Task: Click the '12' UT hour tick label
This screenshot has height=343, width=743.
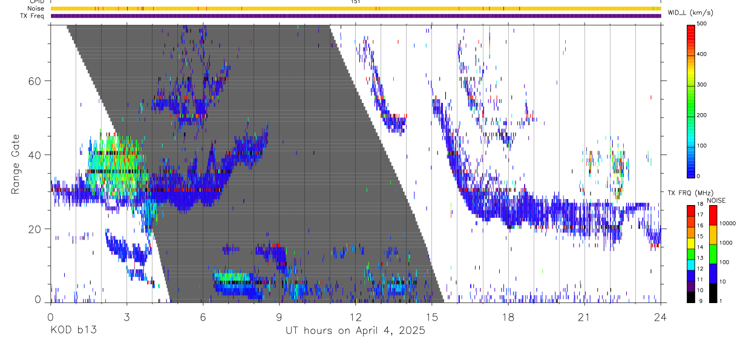Action: tap(356, 316)
